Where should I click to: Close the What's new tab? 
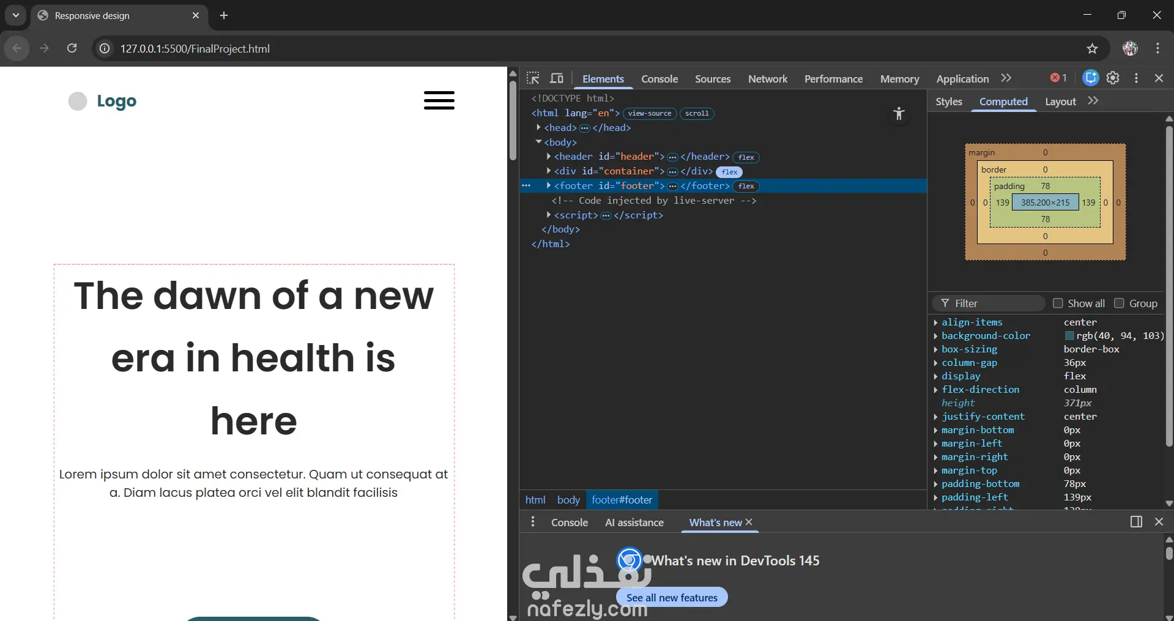pos(749,522)
